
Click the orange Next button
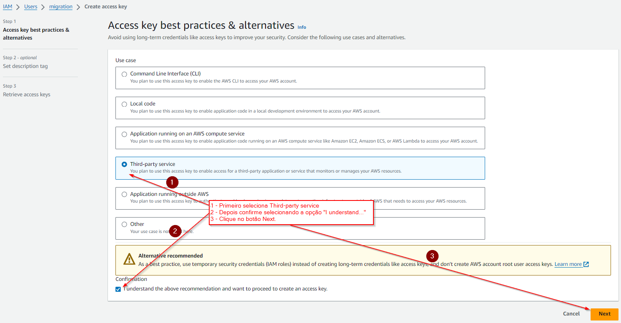coord(604,314)
